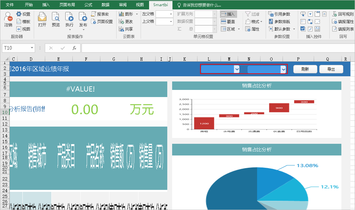355x210 pixels.
Task: Open the 文件 File tab
Action: tap(10, 5)
